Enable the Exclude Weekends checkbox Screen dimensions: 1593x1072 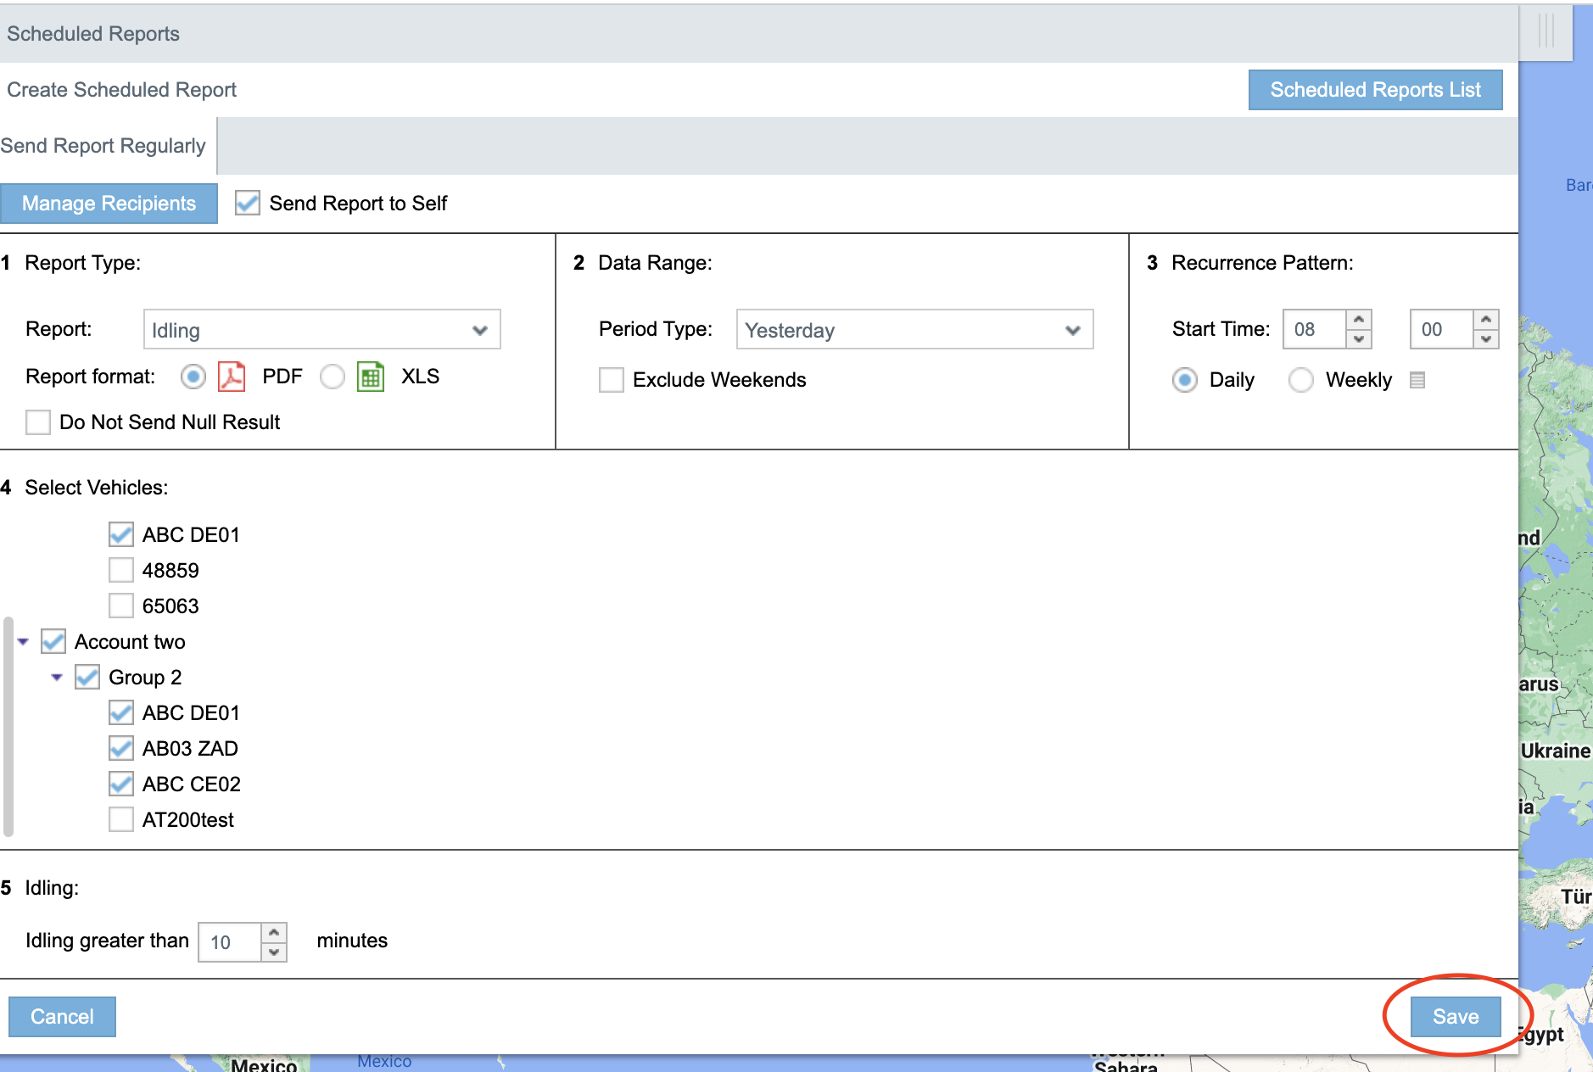point(611,380)
